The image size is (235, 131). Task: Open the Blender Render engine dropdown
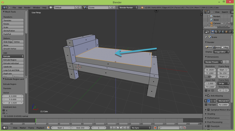(128, 8)
